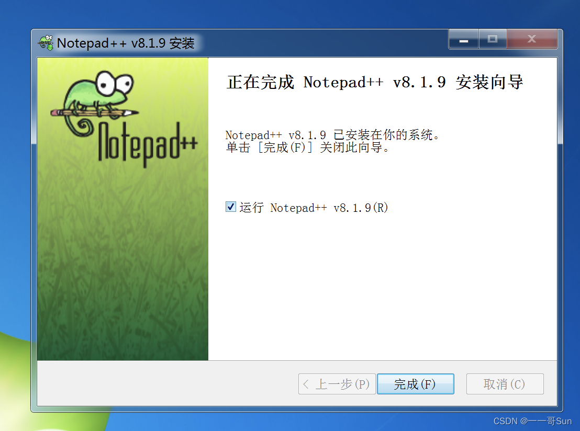Click the 取消(C) button
Viewport: 580px width, 431px height.
tap(505, 384)
